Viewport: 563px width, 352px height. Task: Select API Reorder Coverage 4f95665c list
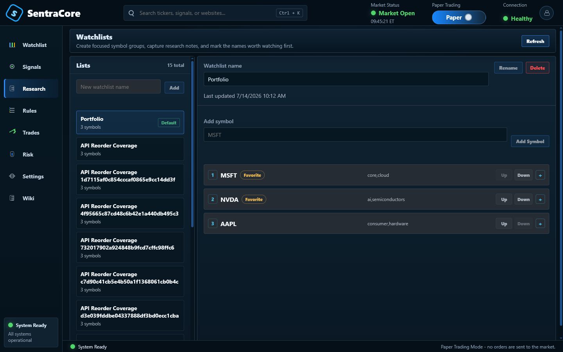[x=130, y=214]
